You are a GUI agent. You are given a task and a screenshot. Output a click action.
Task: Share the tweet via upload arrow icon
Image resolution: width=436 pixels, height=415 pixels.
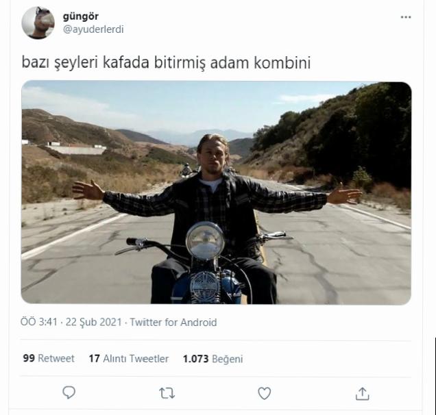tap(363, 394)
